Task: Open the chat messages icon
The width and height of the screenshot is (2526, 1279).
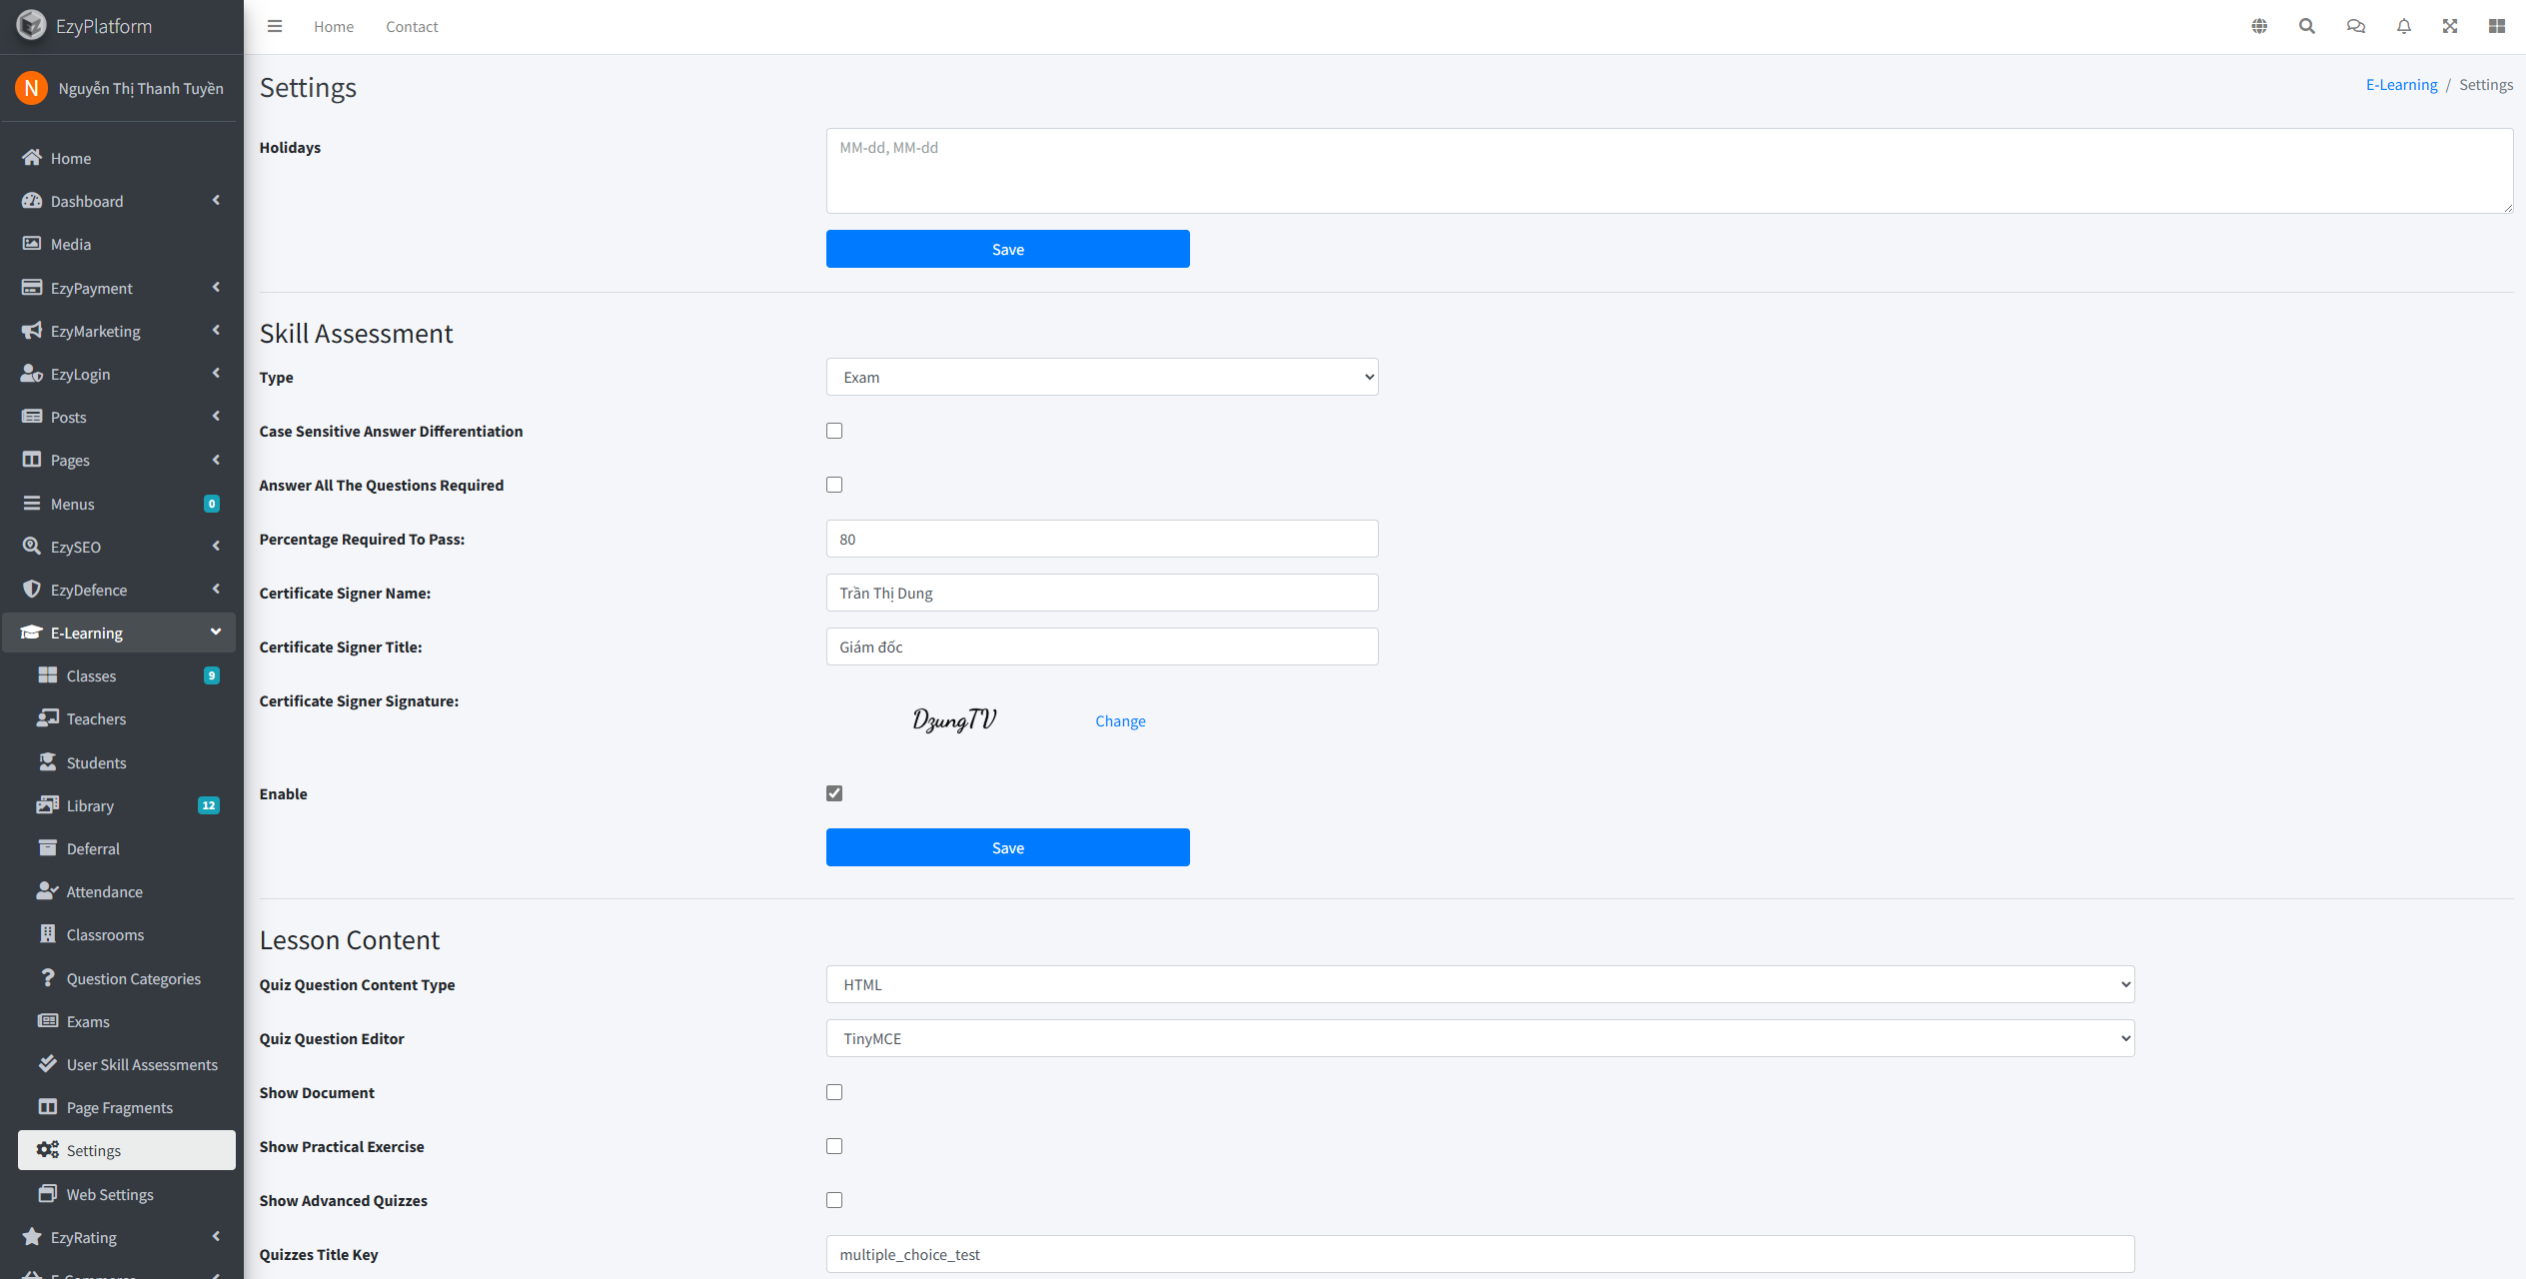Action: (x=2356, y=27)
